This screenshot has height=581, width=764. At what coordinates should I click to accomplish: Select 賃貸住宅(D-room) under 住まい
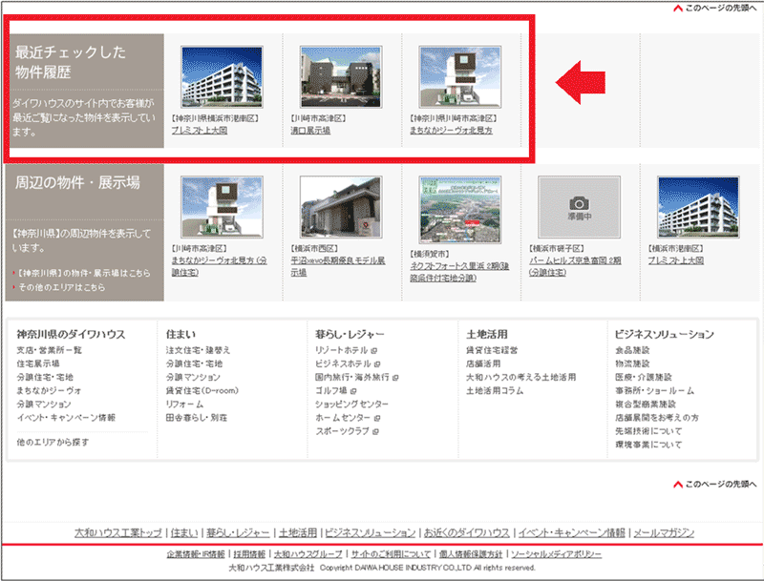click(201, 391)
